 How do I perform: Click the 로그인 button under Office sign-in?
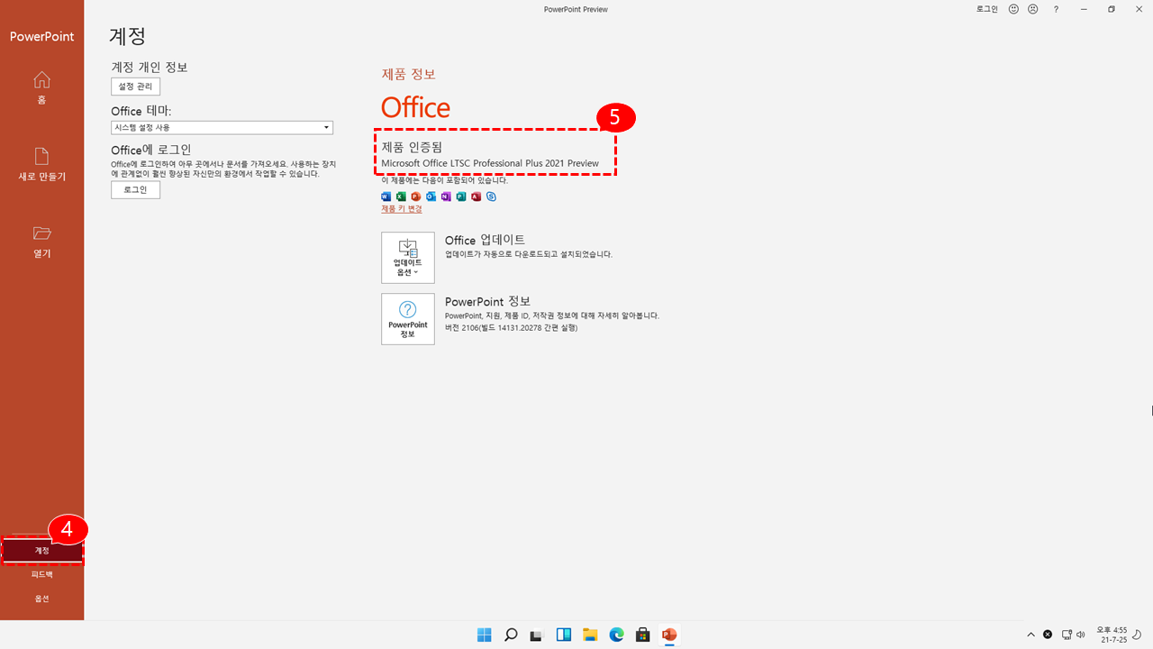(x=135, y=190)
